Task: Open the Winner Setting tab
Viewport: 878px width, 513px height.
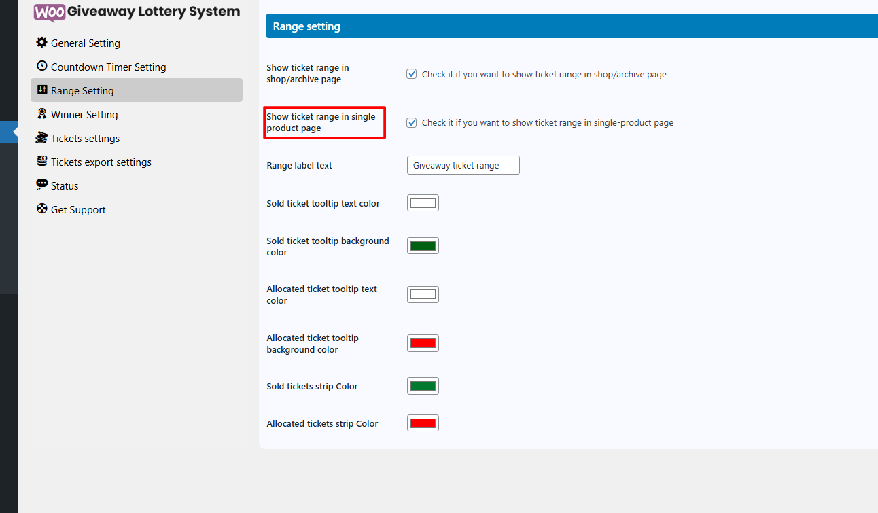Action: click(x=84, y=114)
